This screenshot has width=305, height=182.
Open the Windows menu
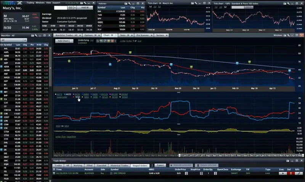click(40, 3)
